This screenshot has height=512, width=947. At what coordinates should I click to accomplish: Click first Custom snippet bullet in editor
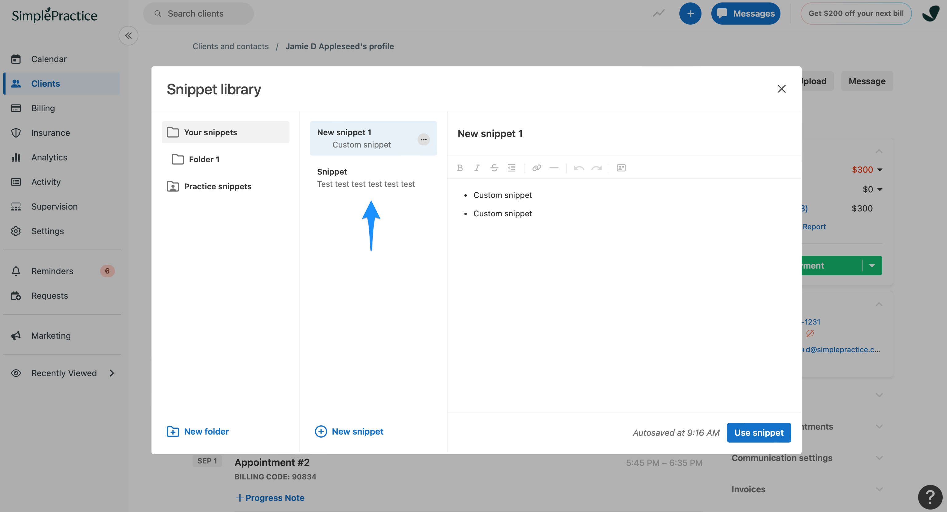click(503, 195)
